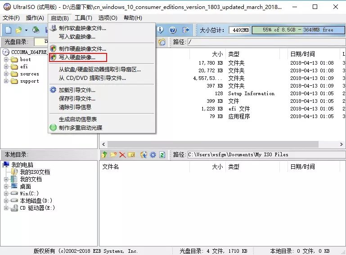Open the 选项(O) menu

click(x=108, y=18)
